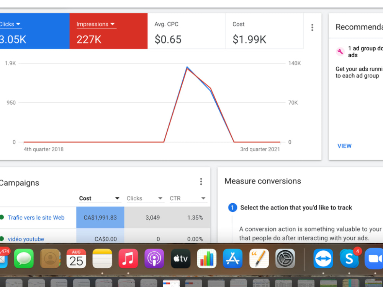
Task: Open Skype with the 4 badge in the dock
Action: point(349,258)
